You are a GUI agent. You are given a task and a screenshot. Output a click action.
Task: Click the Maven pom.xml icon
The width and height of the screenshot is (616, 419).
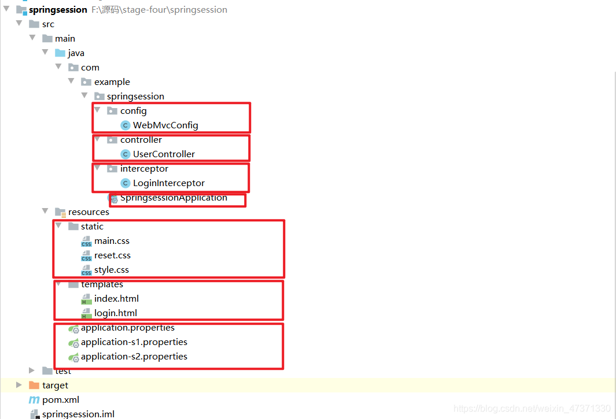point(34,400)
